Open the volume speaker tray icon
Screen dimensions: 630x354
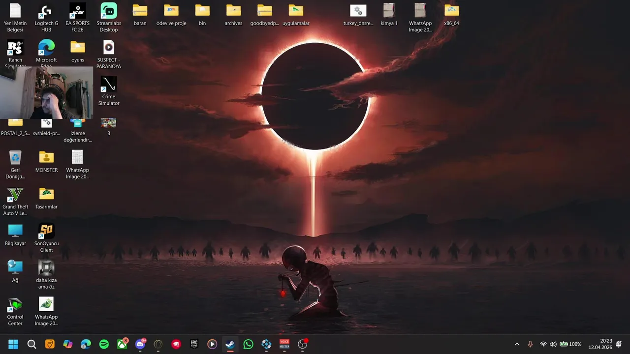(x=553, y=344)
